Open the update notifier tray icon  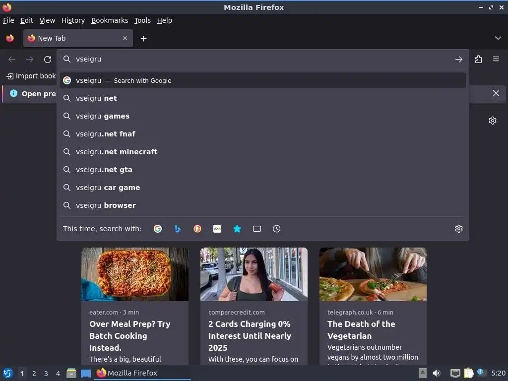point(481,373)
